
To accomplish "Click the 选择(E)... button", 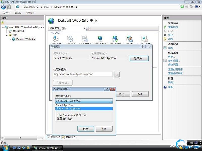I will [x=139, y=59].
